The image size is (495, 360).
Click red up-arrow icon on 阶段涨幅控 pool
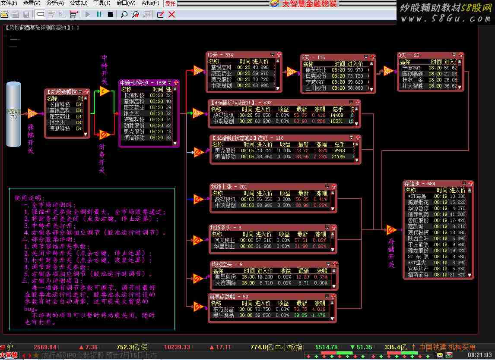(x=86, y=92)
